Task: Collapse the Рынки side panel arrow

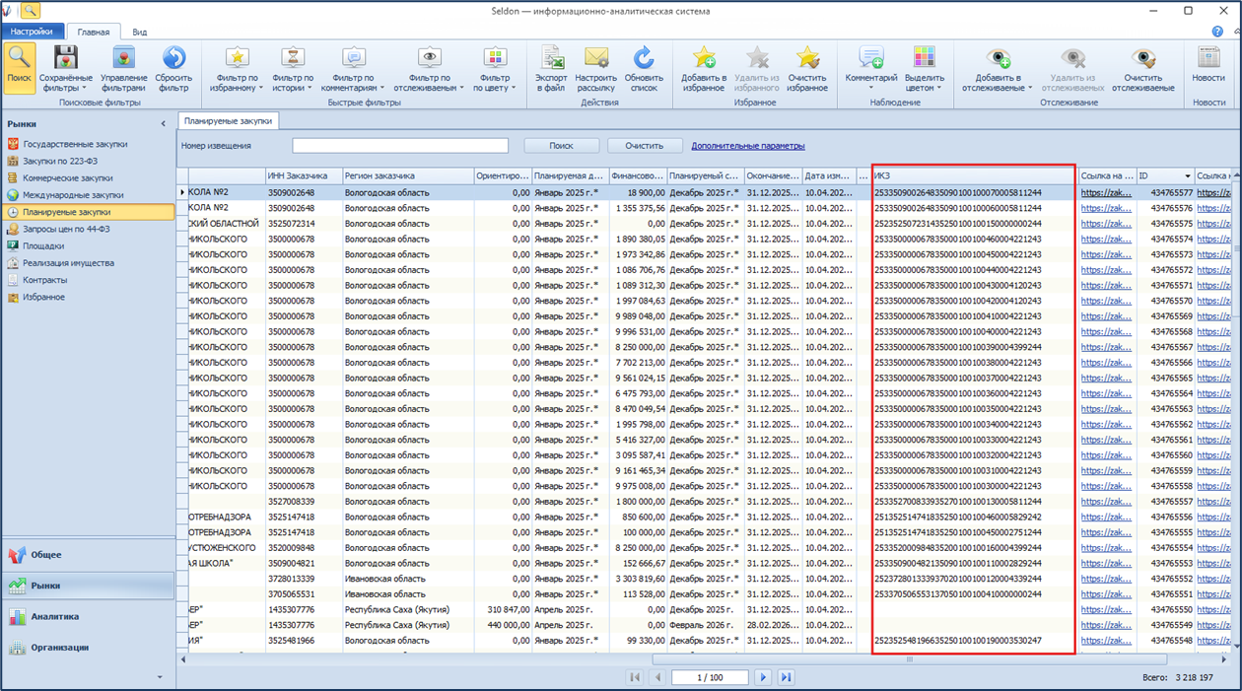Action: (x=164, y=124)
